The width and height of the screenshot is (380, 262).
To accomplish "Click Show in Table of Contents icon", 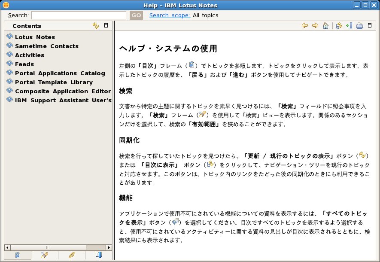I will point(338,25).
